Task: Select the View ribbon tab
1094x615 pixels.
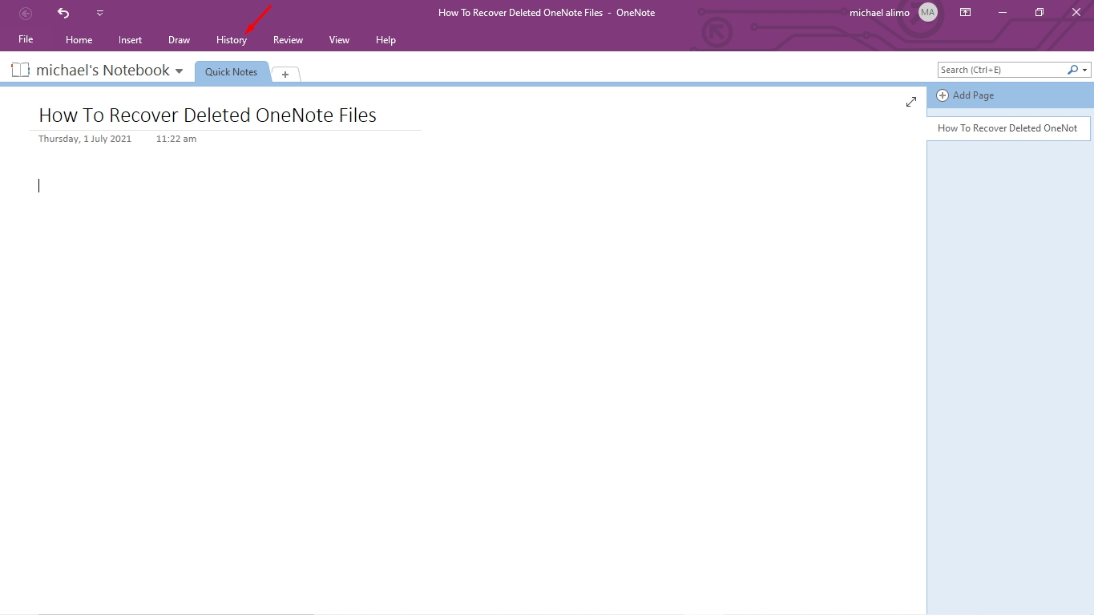Action: point(339,39)
